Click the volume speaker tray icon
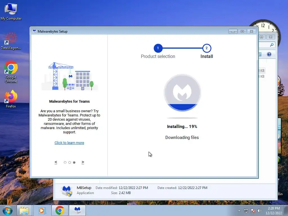 (259, 211)
